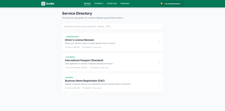The image size is (225, 111).
Task: Click the GovBot building logo icon
Action: (43, 4)
